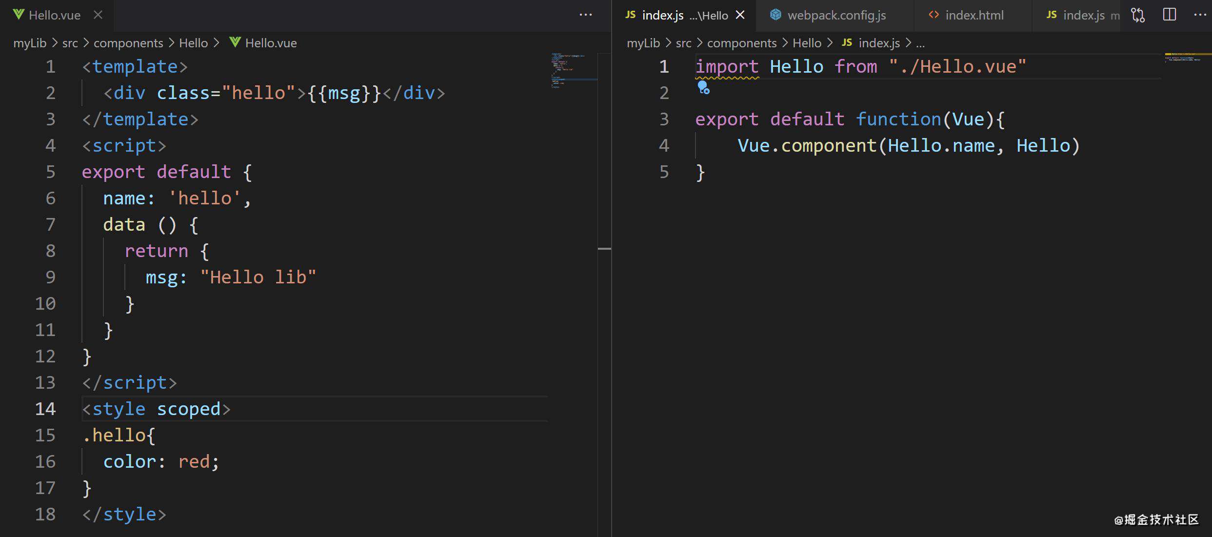The image size is (1212, 537).
Task: Click the light bulb code action icon
Action: pos(703,88)
